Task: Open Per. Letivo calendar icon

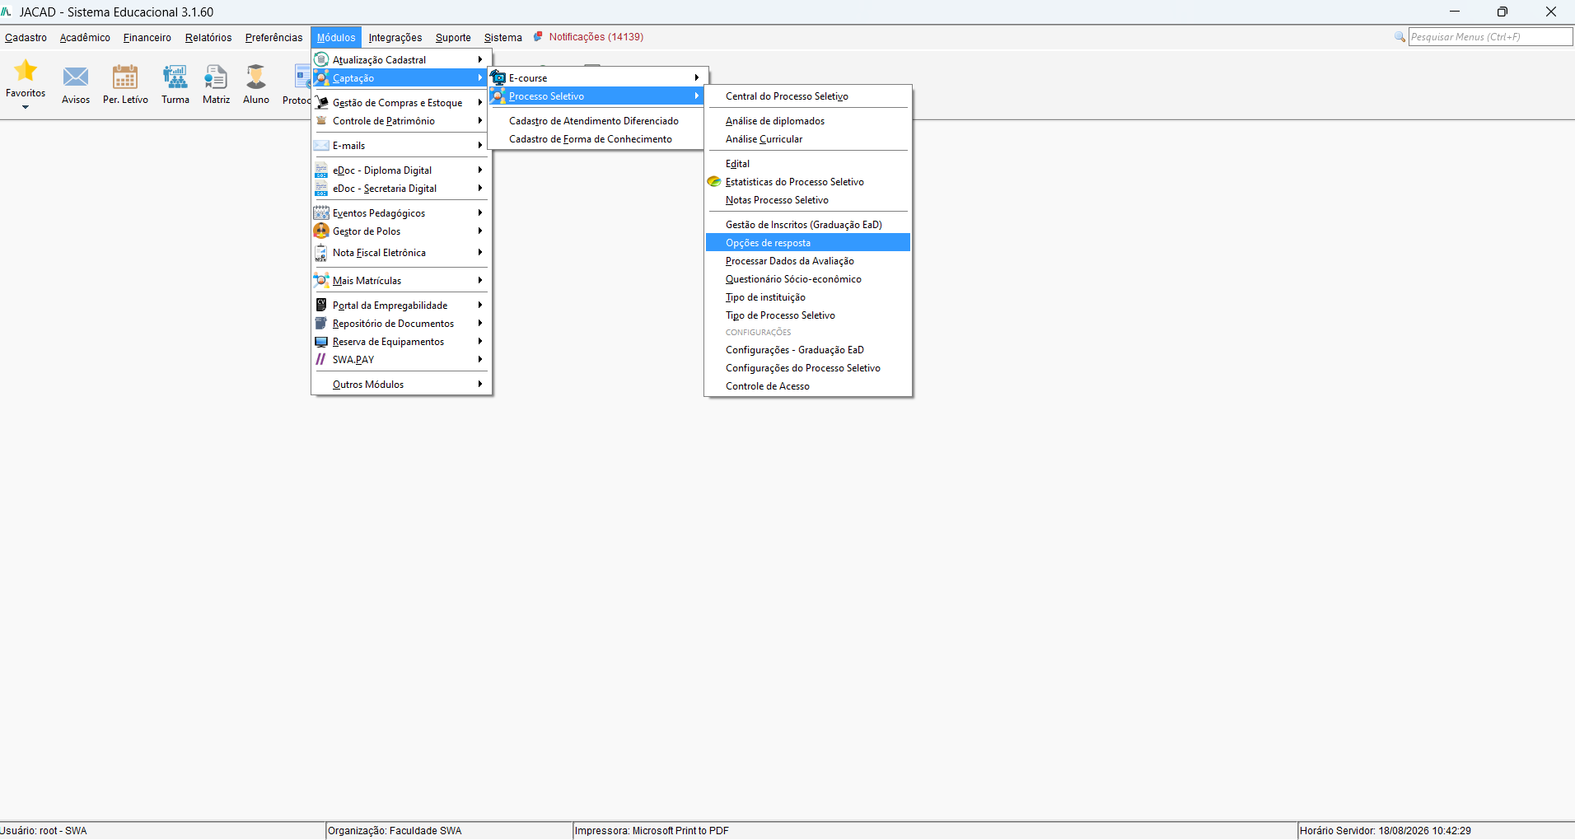Action: point(125,77)
